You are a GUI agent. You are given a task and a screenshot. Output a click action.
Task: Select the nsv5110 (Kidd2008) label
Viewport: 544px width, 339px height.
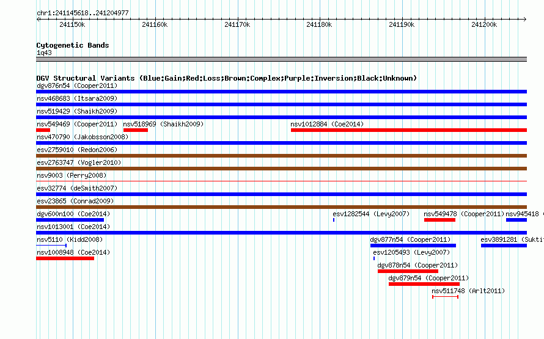point(70,239)
